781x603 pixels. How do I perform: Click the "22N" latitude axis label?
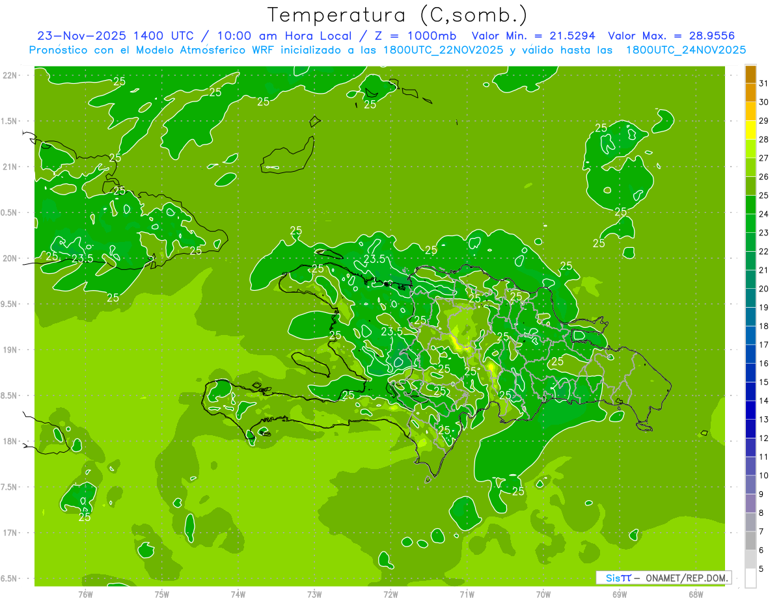pos(10,75)
